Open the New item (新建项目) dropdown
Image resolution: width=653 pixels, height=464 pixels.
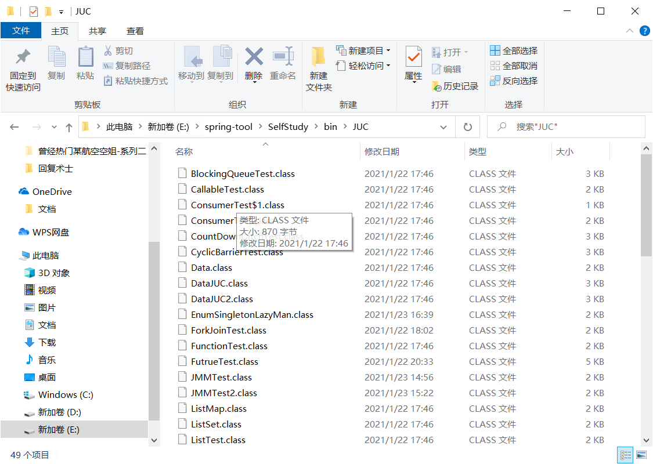click(x=363, y=51)
